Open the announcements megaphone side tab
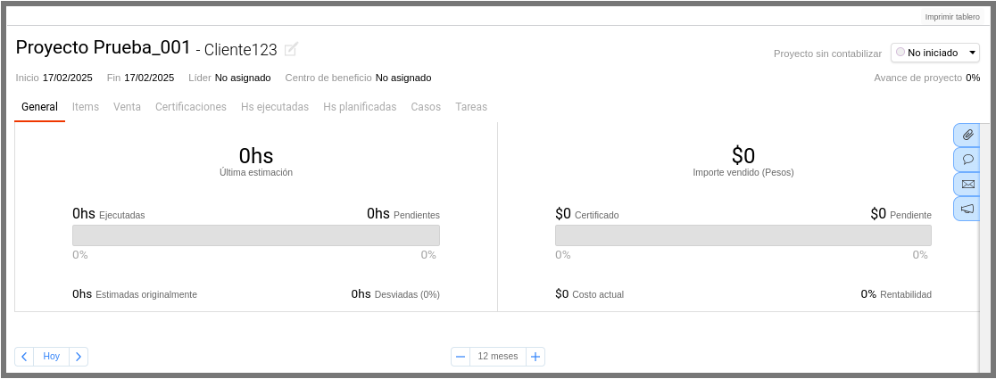The height and width of the screenshot is (379, 996). [x=967, y=209]
